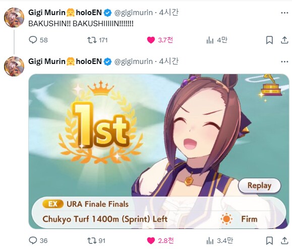This screenshot has width=292, height=249.
Task: Share the second tweet
Action: pyautogui.click(x=284, y=240)
